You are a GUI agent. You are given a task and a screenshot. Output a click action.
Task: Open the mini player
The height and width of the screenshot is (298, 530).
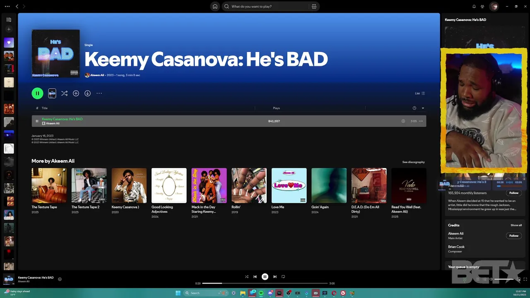pos(518,279)
